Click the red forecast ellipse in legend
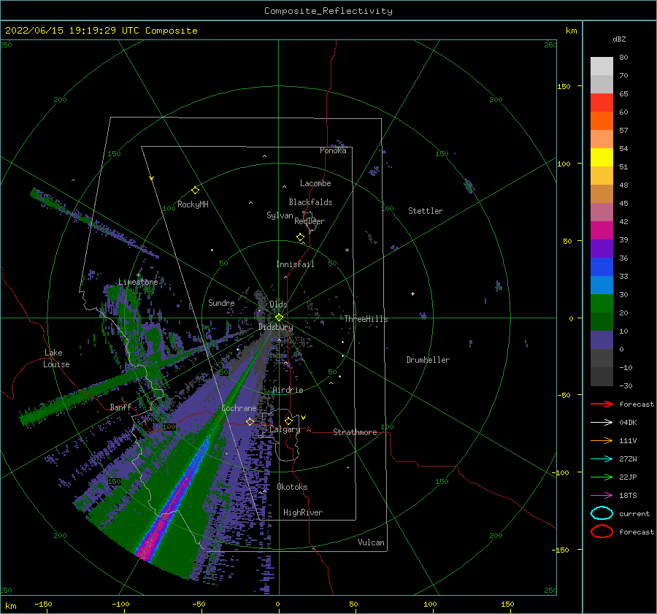 pos(602,532)
